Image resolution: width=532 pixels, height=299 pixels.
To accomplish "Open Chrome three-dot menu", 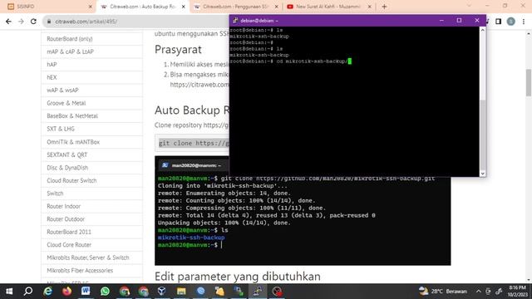I will pos(524,22).
